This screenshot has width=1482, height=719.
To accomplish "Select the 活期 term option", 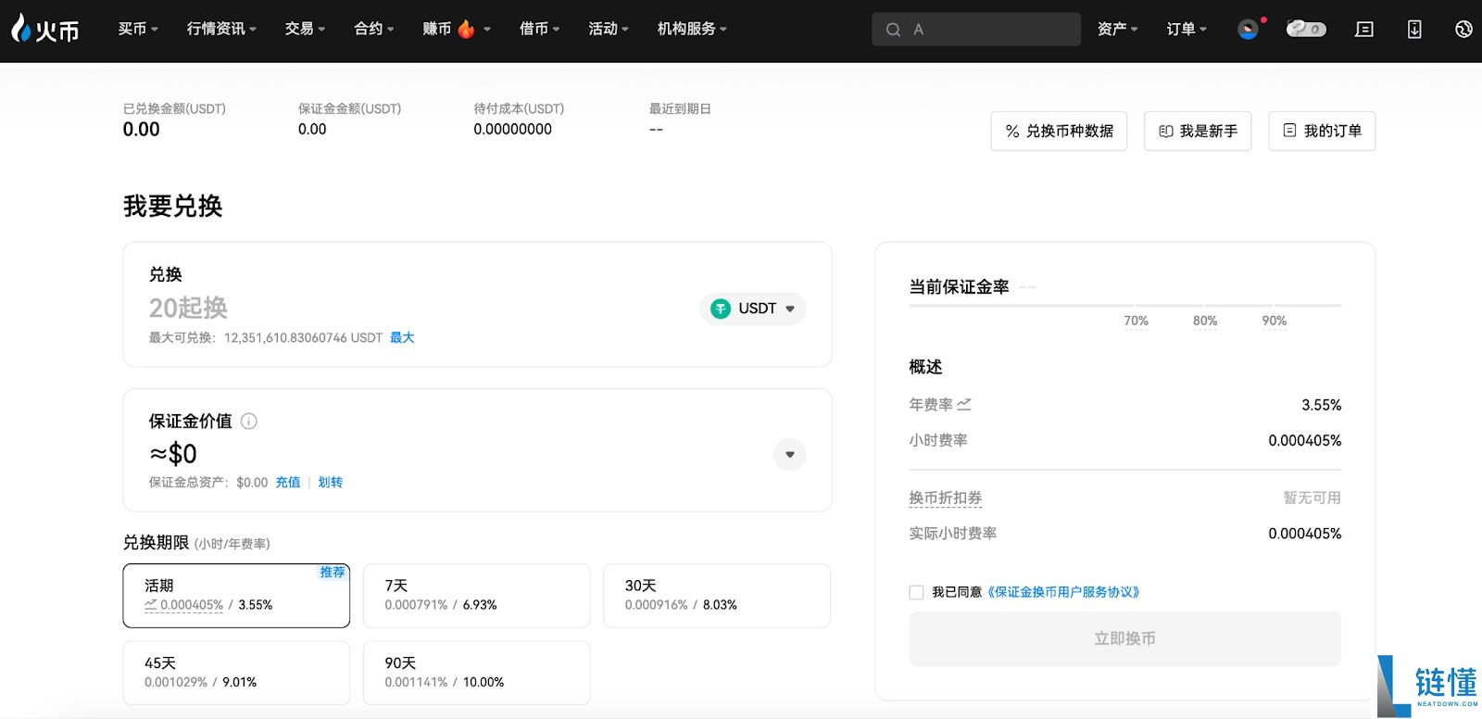I will [236, 596].
